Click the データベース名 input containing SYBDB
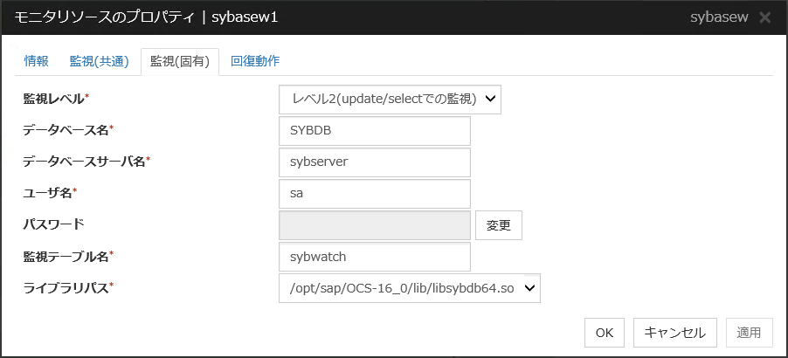 (x=374, y=131)
